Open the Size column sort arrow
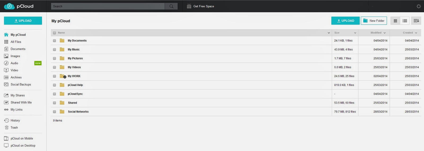Image resolution: width=424 pixels, height=151 pixels. coord(355,33)
